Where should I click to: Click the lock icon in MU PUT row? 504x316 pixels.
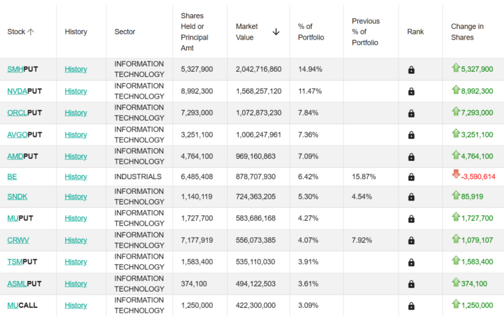[x=411, y=219]
